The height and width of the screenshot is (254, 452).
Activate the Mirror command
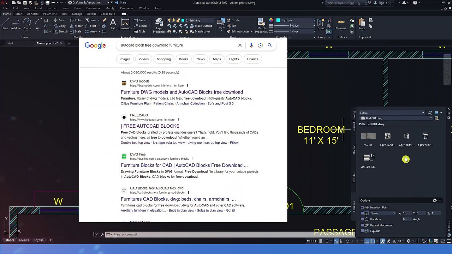76,26
